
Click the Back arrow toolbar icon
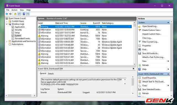[x=7, y=14]
